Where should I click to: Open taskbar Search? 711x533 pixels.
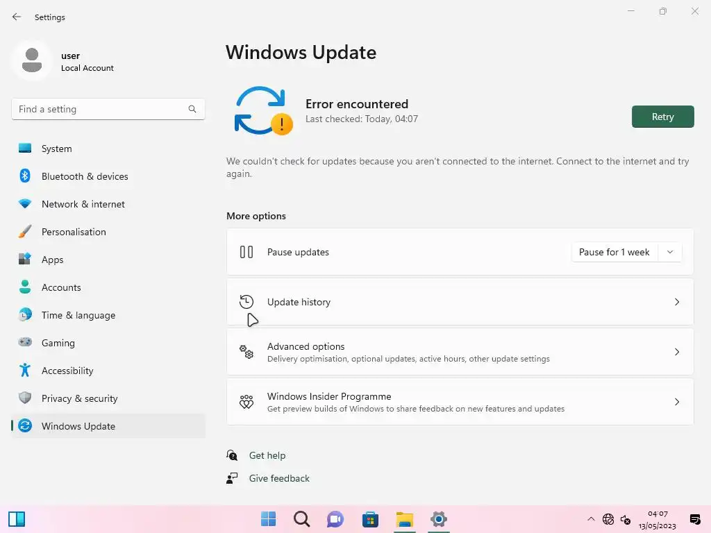pyautogui.click(x=301, y=519)
